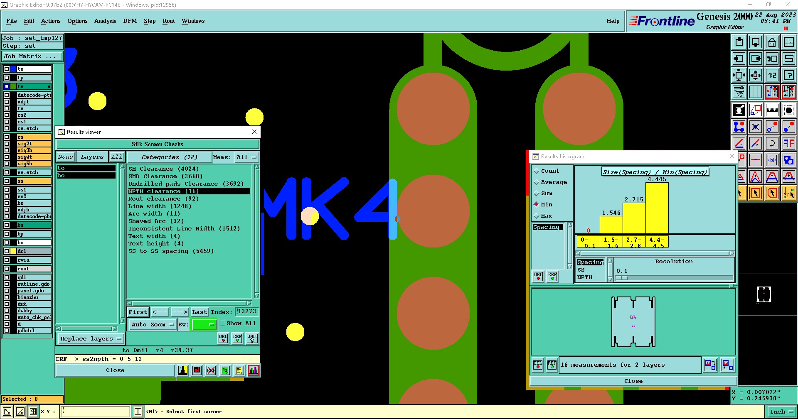Image resolution: width=798 pixels, height=419 pixels.
Task: Open the Auto Zoom dropdown
Action: click(152, 325)
